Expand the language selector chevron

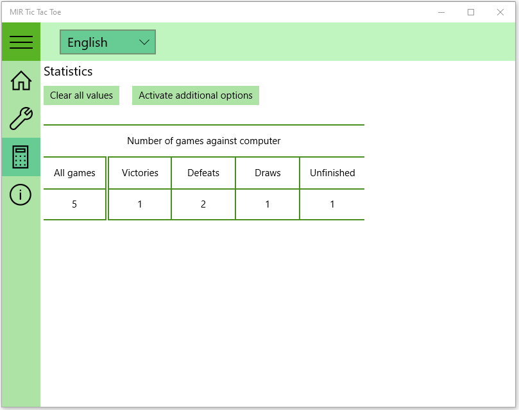pyautogui.click(x=144, y=42)
